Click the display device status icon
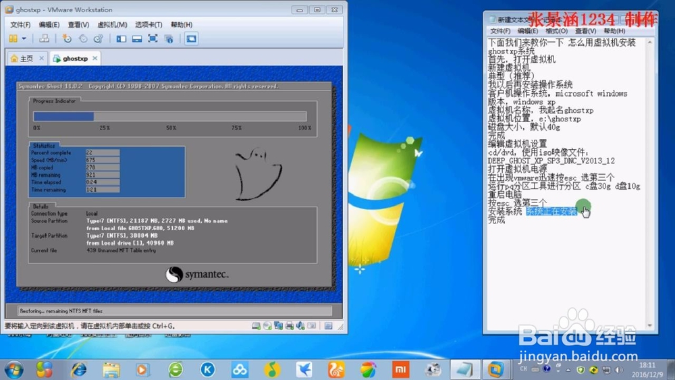This screenshot has height=380, width=675. [x=312, y=326]
